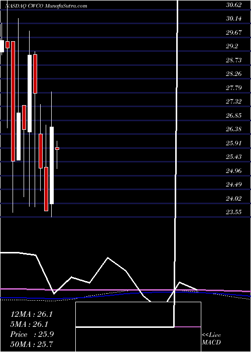This screenshot has width=251, height=352.
Task: Click the 27.32 price axis label
Action: 234,102
